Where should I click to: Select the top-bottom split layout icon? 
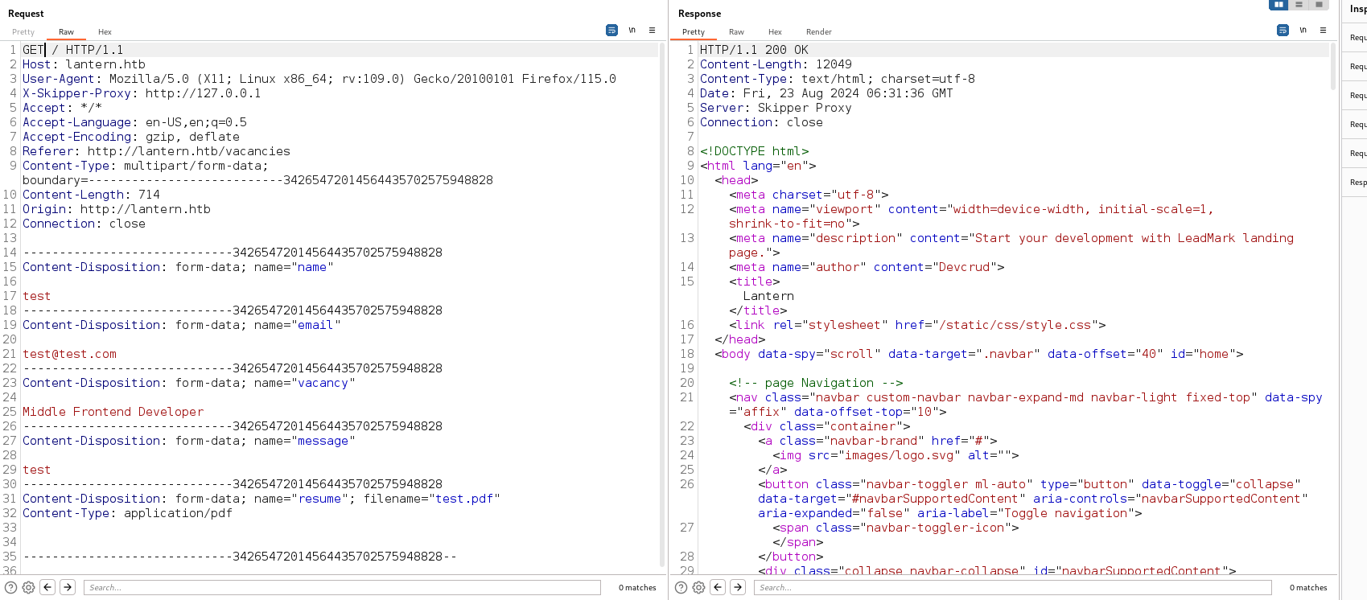pos(1299,5)
